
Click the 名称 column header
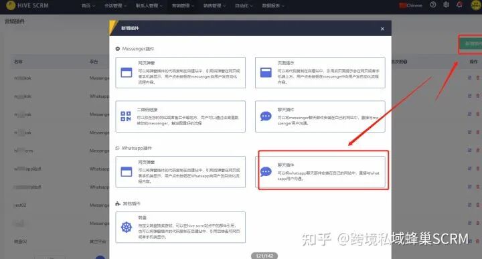(18, 62)
